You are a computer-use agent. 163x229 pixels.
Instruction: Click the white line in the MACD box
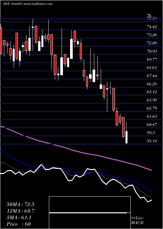pyautogui.click(x=88, y=213)
